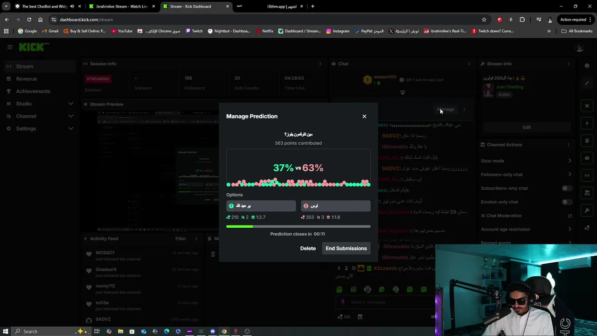Open the browser tab search dropdown
Viewport: 597px width, 336px height.
point(6,7)
